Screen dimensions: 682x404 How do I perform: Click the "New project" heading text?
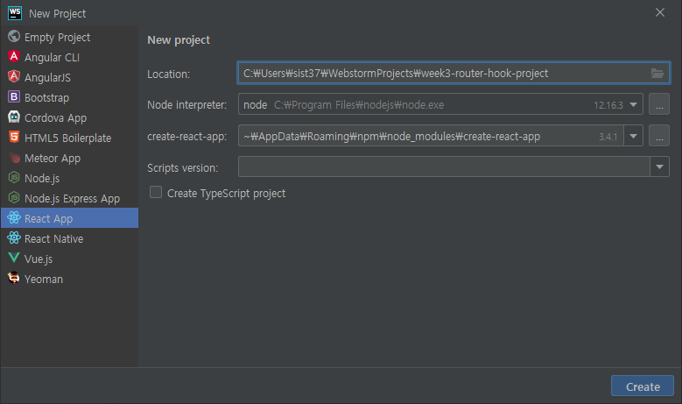click(179, 40)
